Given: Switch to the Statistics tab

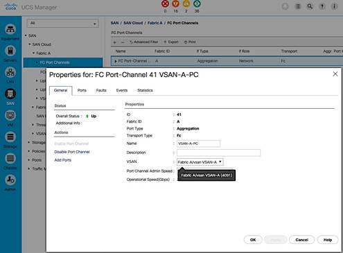Looking at the screenshot, I should click(145, 90).
